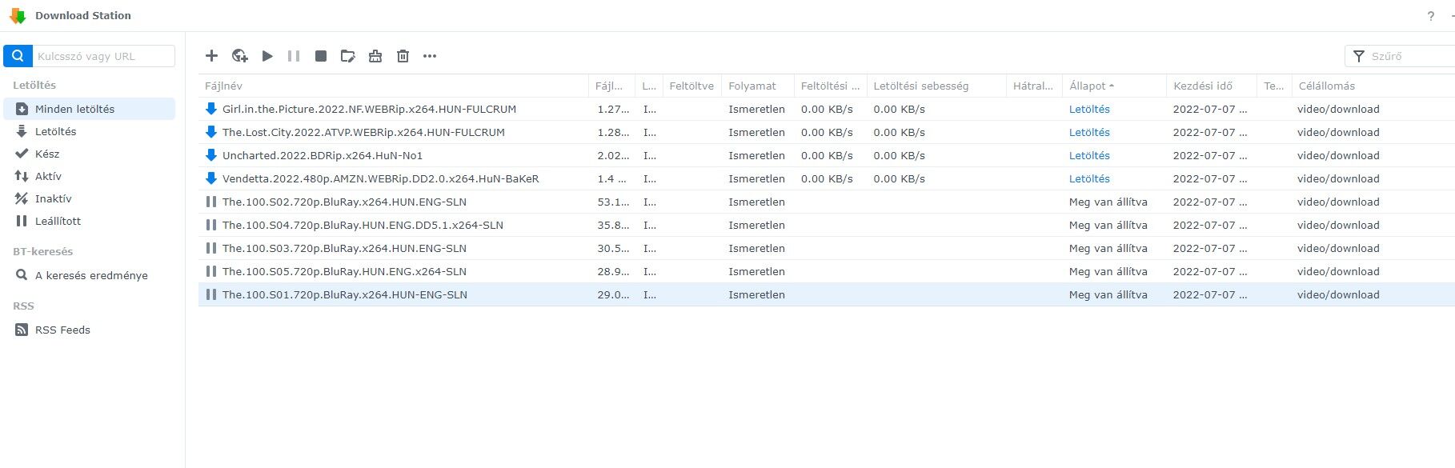Click paused icon of The.100.S05 row
Viewport: 1455px width, 468px height.
click(211, 271)
